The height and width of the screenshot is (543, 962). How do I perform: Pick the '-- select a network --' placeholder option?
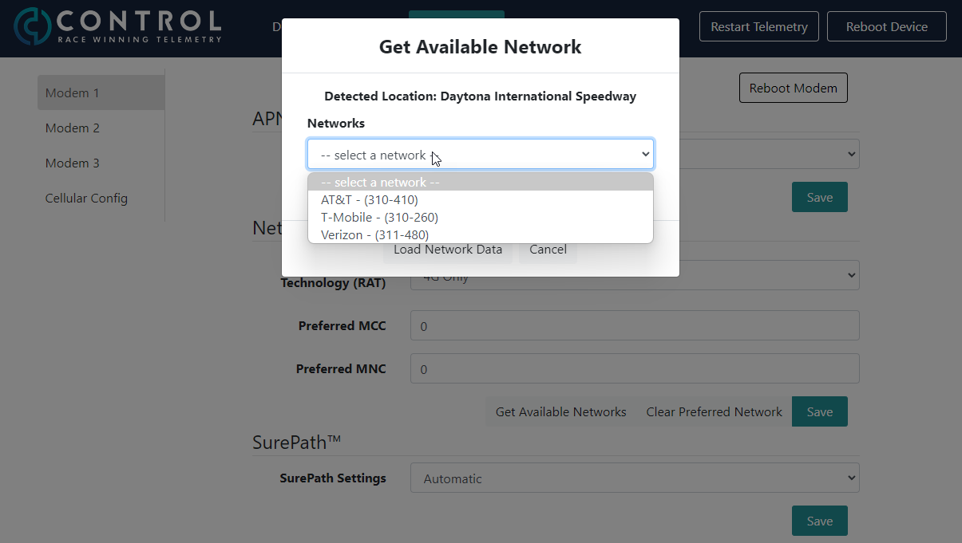(x=481, y=182)
